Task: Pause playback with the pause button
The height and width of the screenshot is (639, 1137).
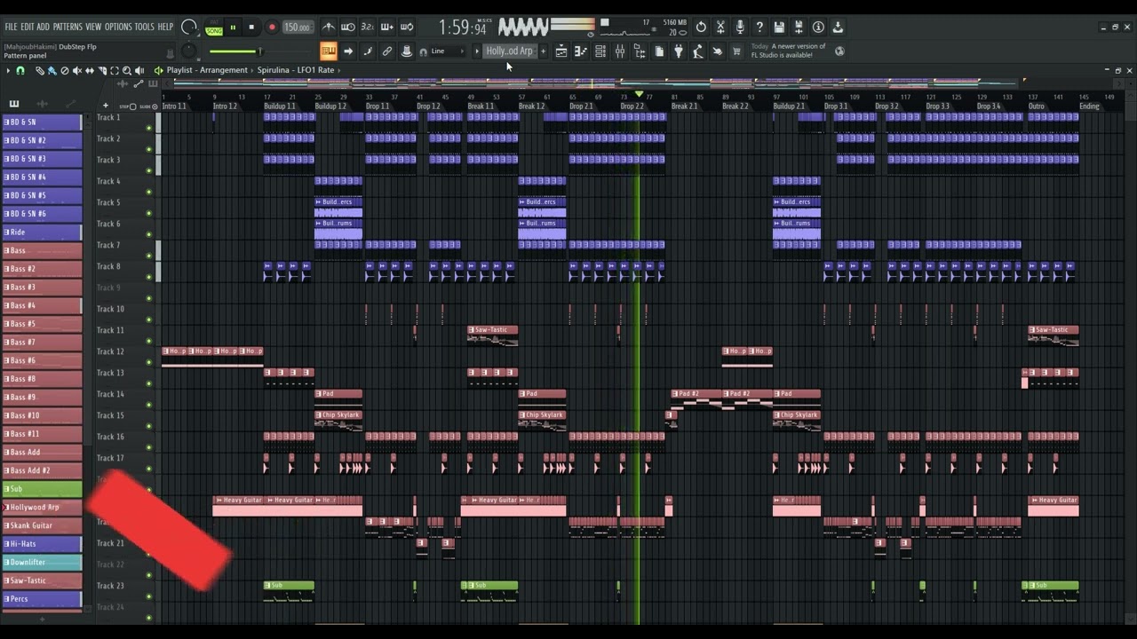Action: click(x=233, y=28)
